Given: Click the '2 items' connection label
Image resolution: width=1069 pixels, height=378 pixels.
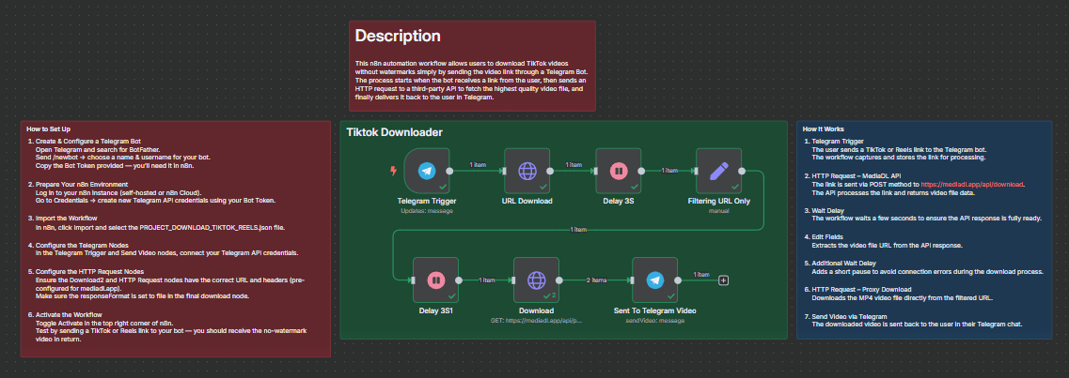Looking at the screenshot, I should click(596, 280).
